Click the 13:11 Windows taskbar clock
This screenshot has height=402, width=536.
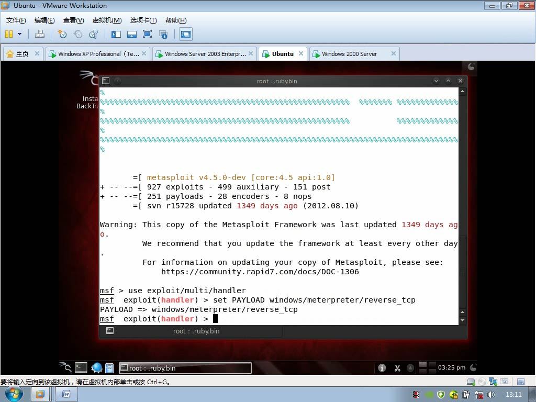tap(513, 395)
